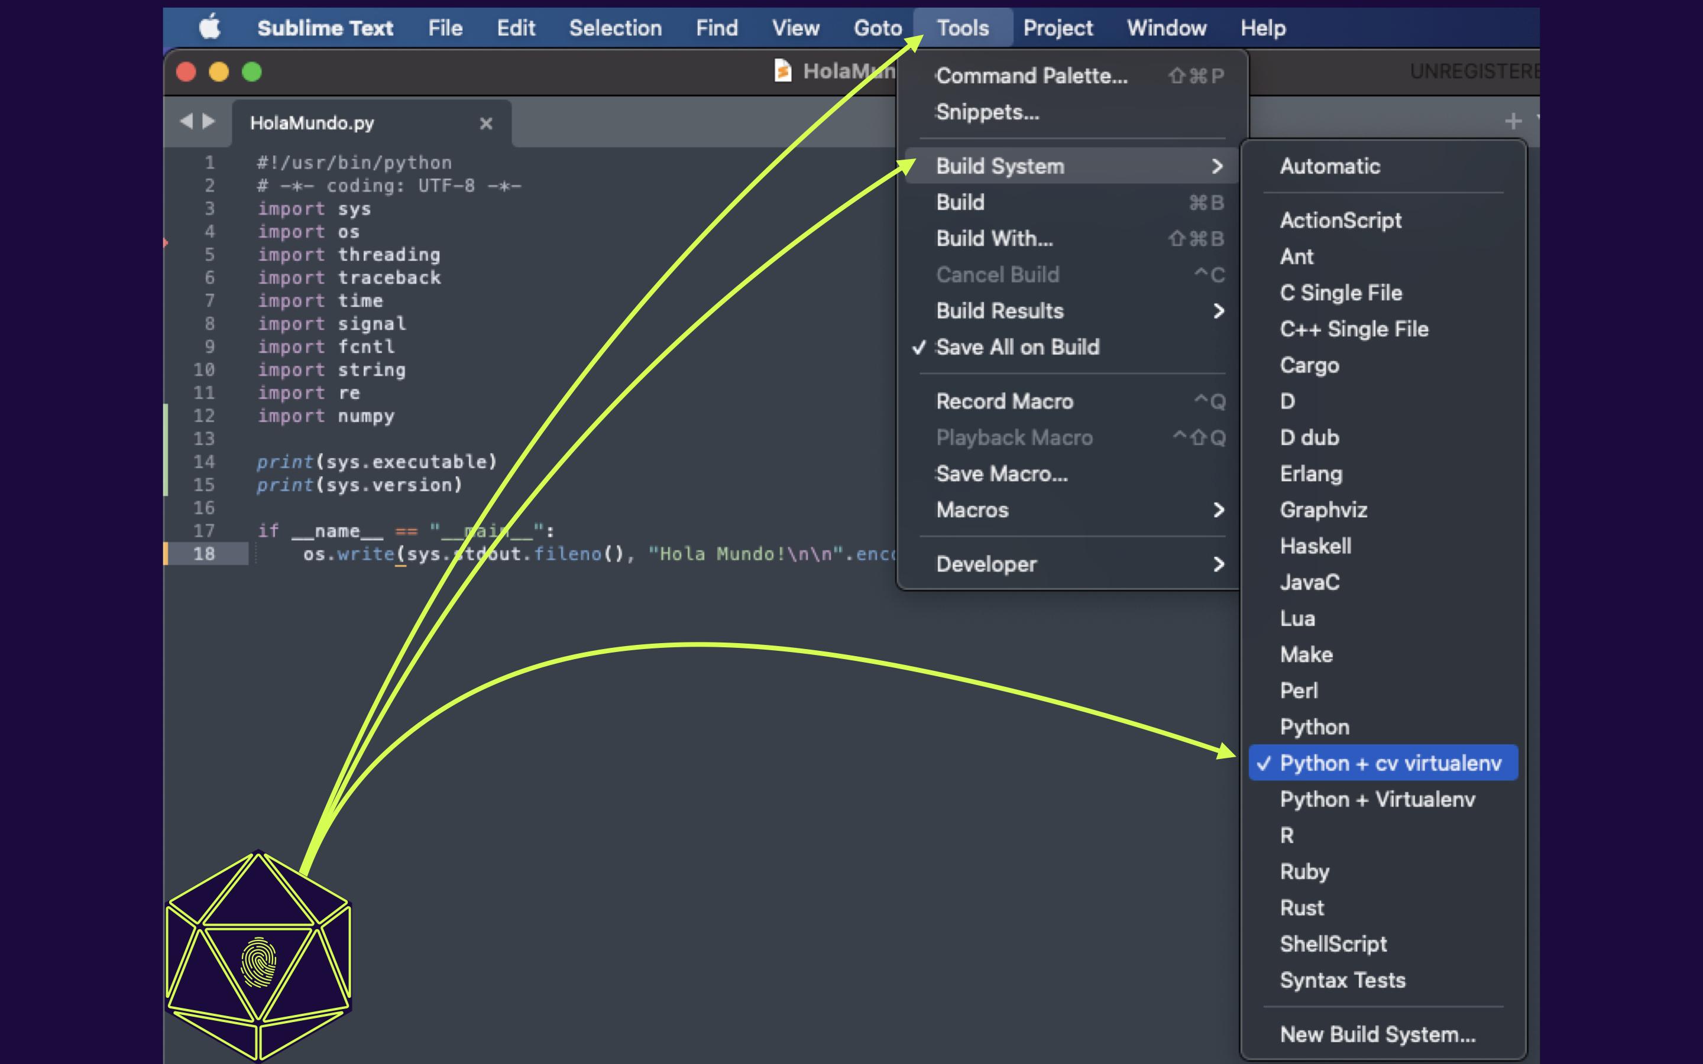
Task: Click New Build System... entry
Action: coord(1377,1034)
